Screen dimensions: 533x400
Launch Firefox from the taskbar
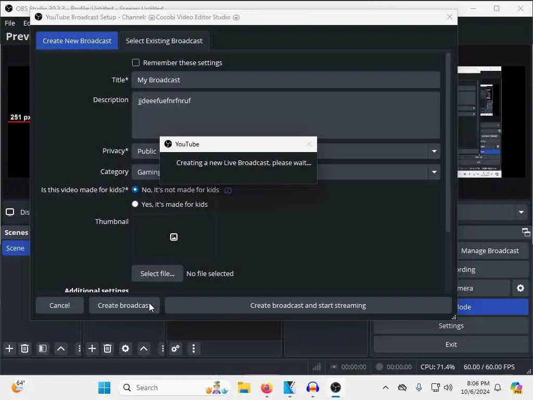[x=267, y=387]
